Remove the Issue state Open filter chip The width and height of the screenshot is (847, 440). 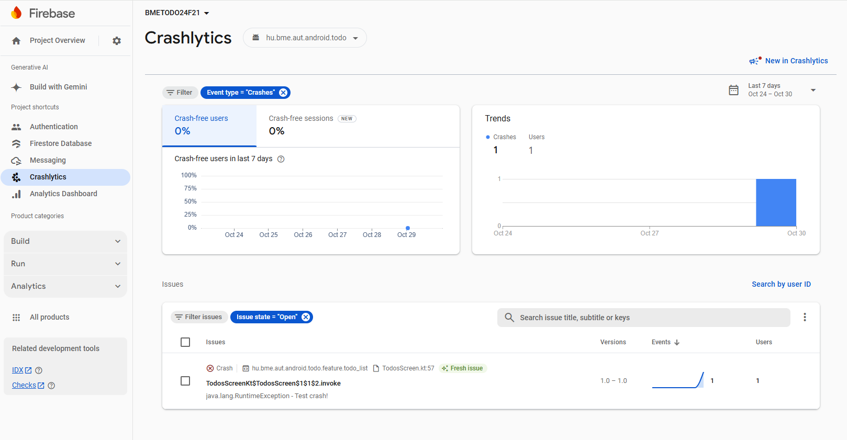(x=306, y=317)
